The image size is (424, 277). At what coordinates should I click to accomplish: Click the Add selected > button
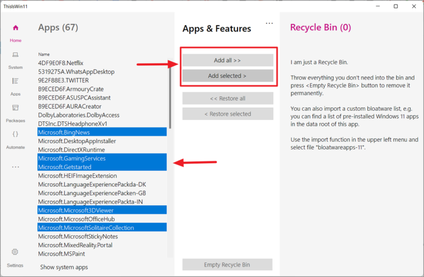click(x=227, y=76)
